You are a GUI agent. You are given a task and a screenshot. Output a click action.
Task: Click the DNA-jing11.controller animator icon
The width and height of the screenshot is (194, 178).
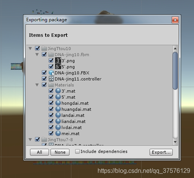[x=51, y=79]
